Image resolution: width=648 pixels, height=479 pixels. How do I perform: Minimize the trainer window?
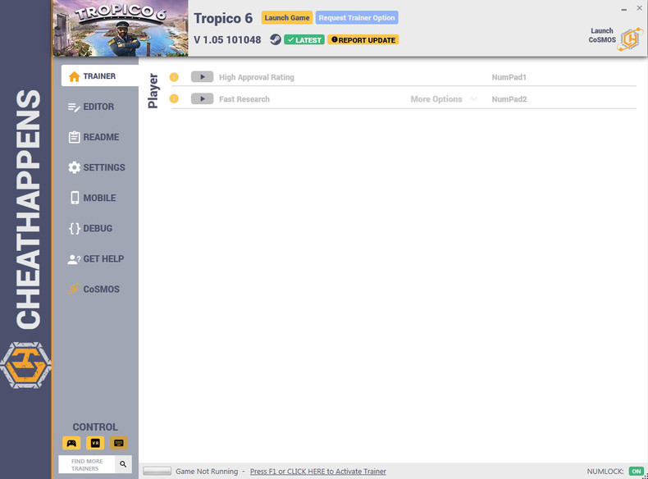[x=624, y=9]
